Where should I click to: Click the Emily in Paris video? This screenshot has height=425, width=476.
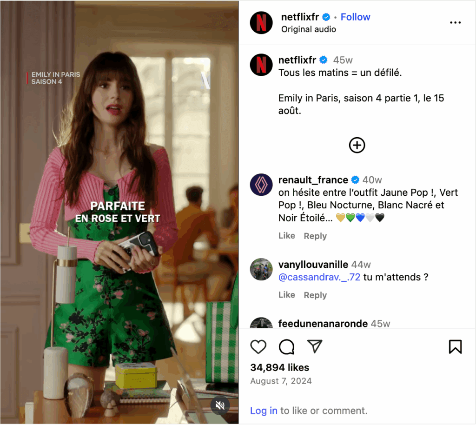click(x=119, y=212)
